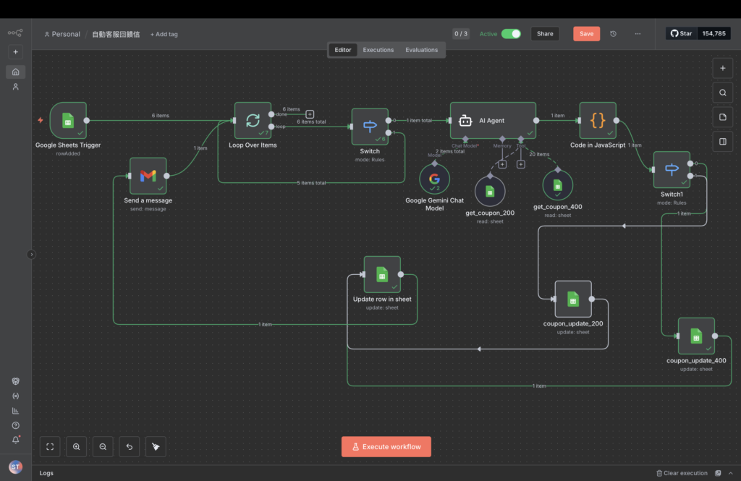This screenshot has height=481, width=741.
Task: Open the Loop Over Items node
Action: 253,120
